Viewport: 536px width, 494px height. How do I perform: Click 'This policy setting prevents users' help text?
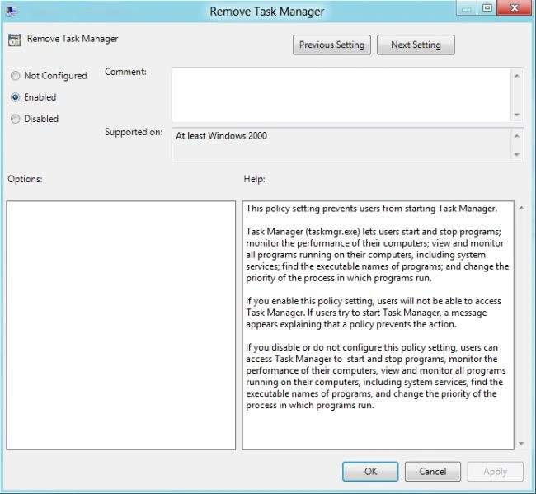372,209
